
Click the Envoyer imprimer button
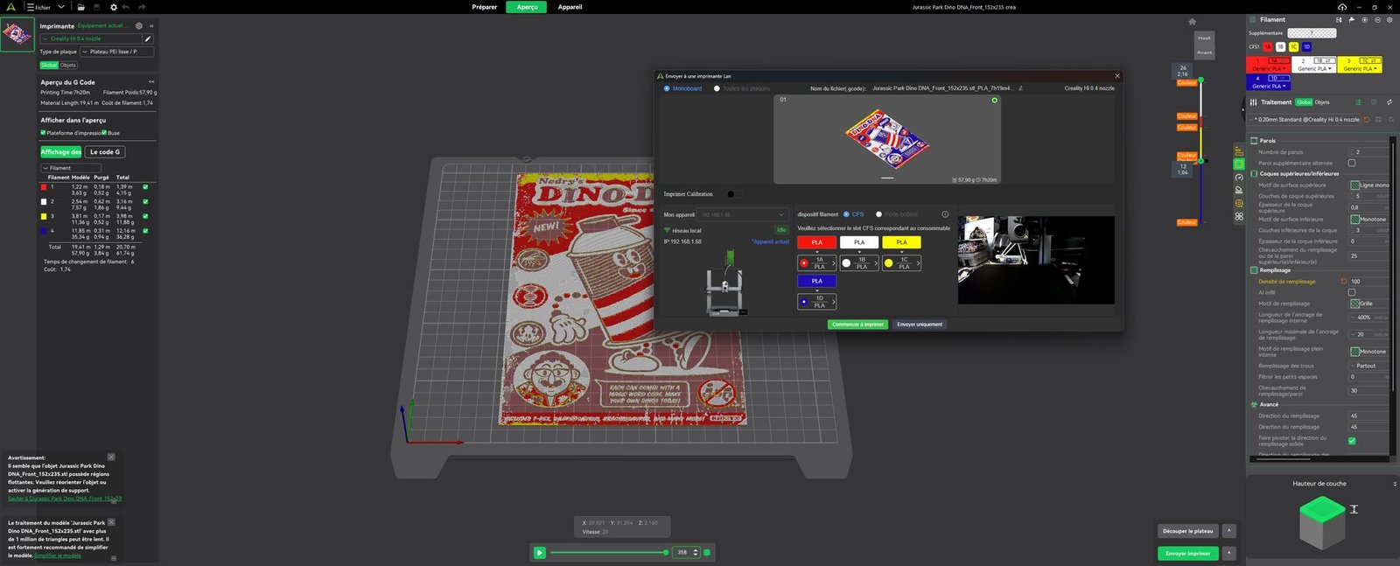1187,553
